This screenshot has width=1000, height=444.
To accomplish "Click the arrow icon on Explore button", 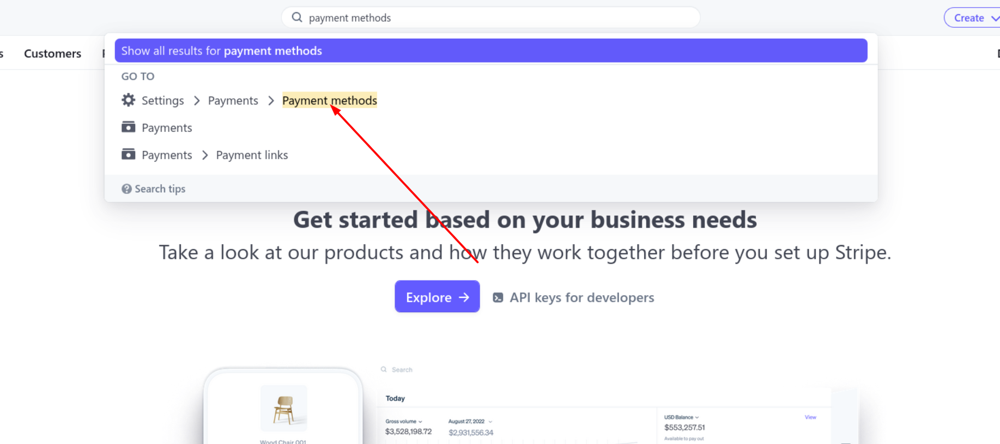I will point(464,297).
